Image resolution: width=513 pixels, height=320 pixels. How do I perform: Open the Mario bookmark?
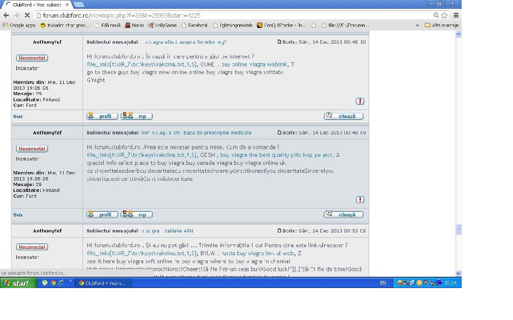(x=134, y=25)
